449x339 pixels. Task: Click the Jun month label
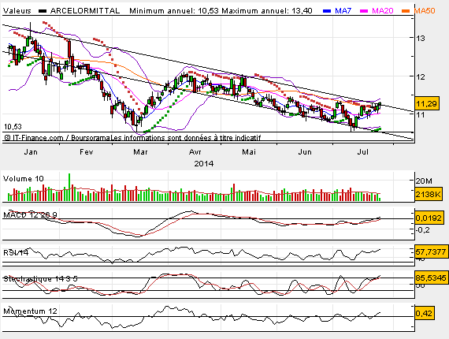305,152
